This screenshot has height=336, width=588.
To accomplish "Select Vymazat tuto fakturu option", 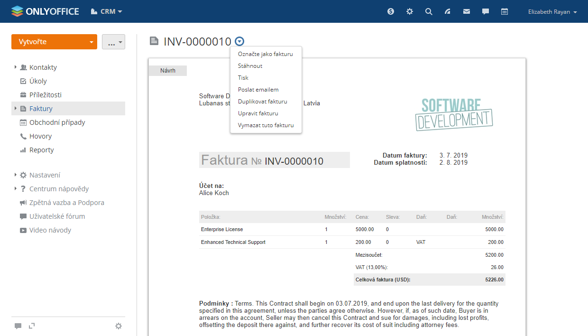I will [x=266, y=125].
